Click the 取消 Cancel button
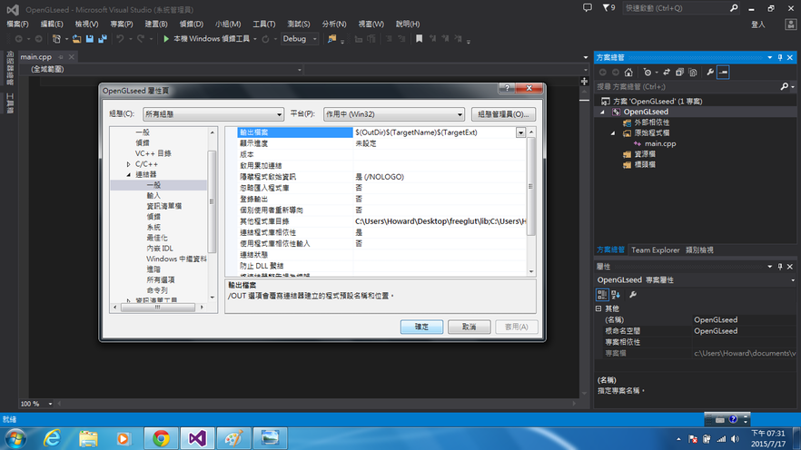The image size is (801, 450). 469,327
